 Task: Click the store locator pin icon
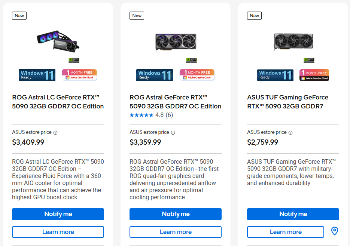[x=335, y=231]
